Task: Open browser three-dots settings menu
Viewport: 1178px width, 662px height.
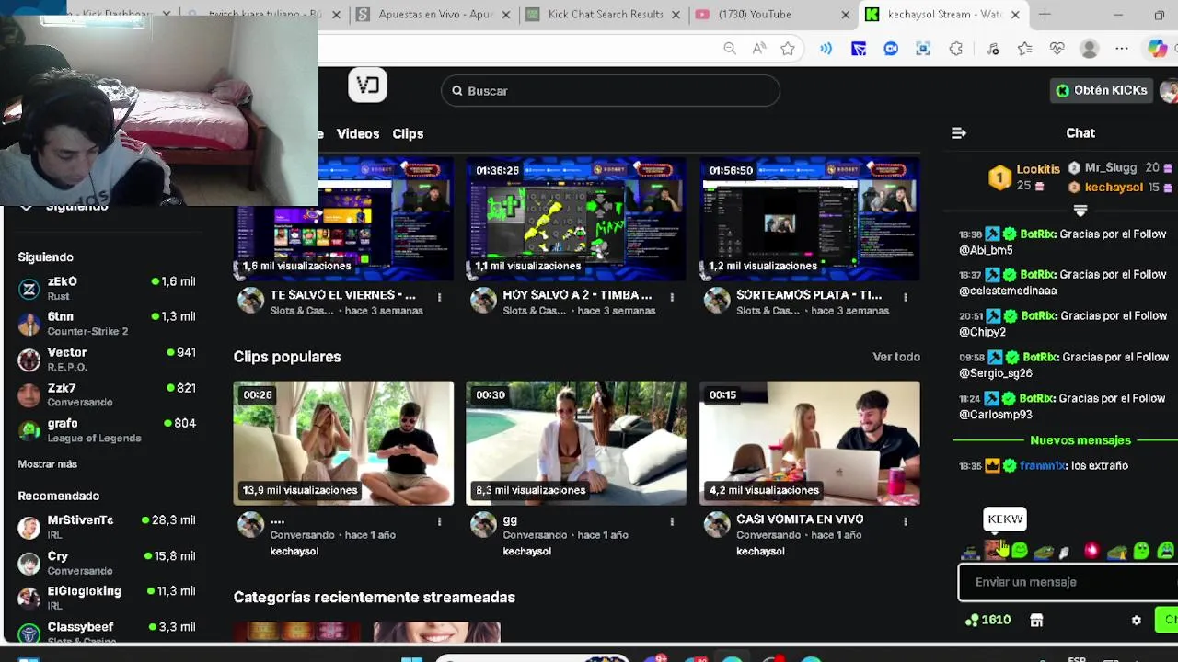Action: [1122, 49]
